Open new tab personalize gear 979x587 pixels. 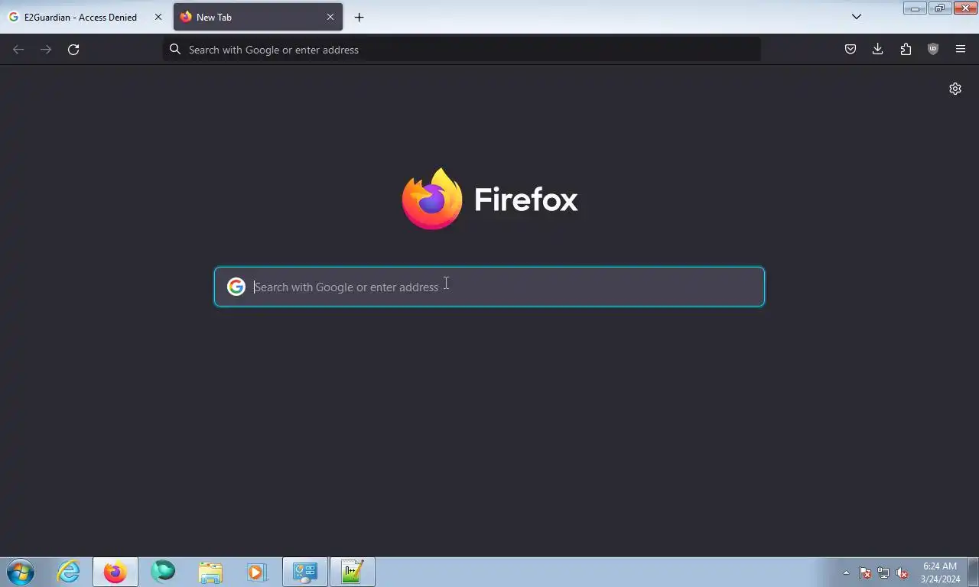tap(955, 89)
